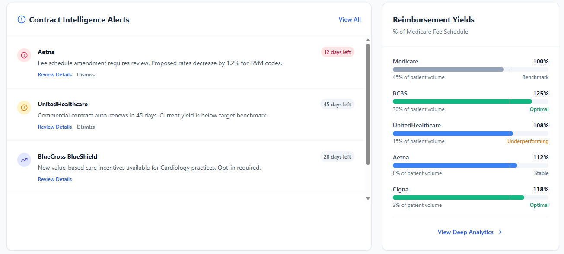
Task: Click '2% of patient volume' text
Action: click(417, 206)
